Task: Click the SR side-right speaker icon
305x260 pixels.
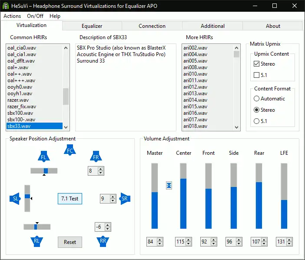Action: [125, 199]
